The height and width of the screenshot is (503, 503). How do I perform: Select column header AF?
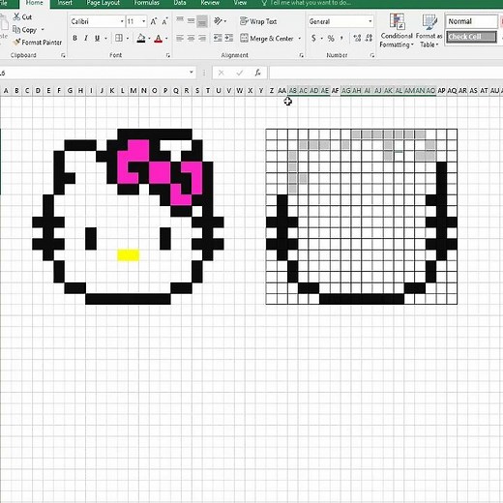point(335,91)
